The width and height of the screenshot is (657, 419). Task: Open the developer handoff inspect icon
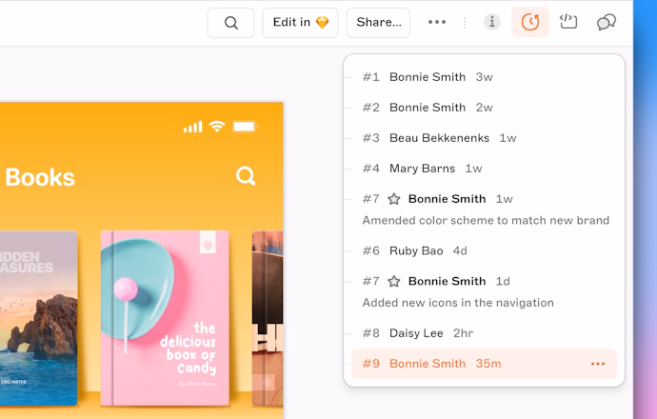click(568, 22)
